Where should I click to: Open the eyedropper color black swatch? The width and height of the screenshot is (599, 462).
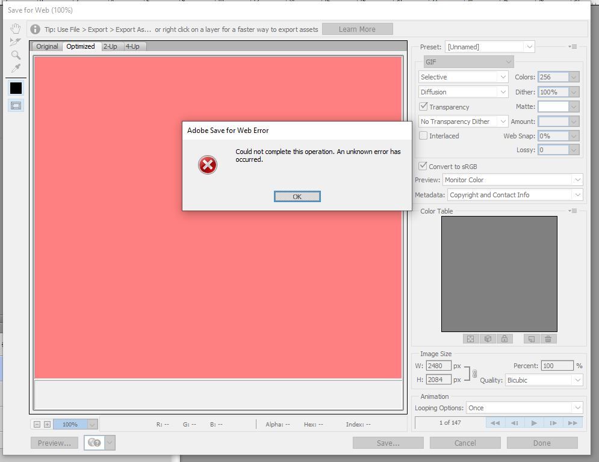point(16,88)
